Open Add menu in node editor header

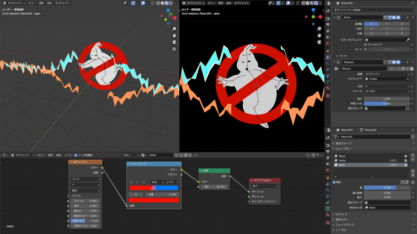click(x=59, y=155)
